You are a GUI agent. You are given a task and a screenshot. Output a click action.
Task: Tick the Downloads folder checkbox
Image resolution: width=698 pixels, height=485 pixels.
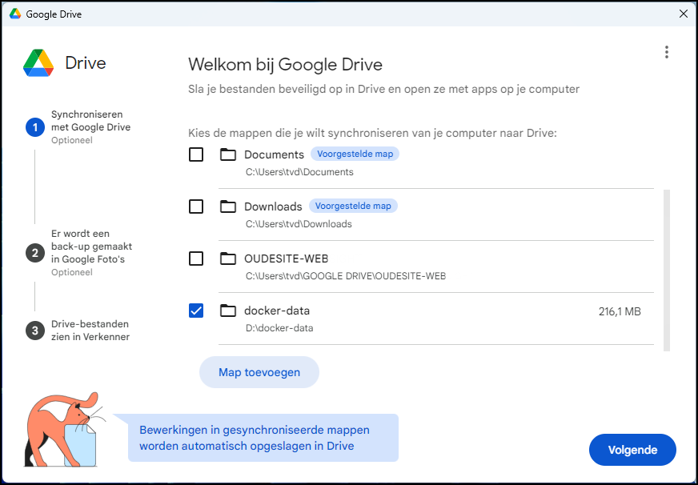pyautogui.click(x=196, y=206)
